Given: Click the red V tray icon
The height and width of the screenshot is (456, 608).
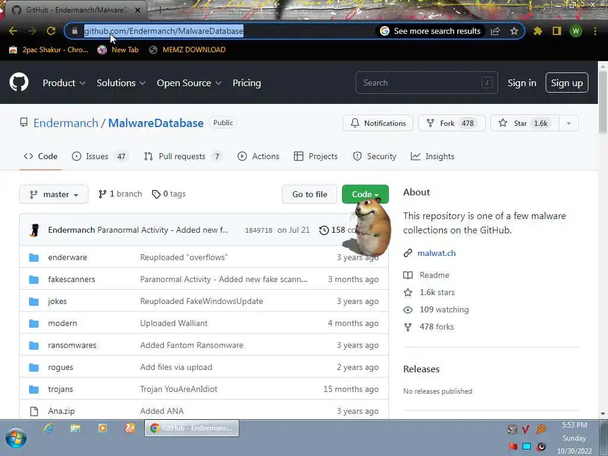Looking at the screenshot, I should (x=525, y=429).
